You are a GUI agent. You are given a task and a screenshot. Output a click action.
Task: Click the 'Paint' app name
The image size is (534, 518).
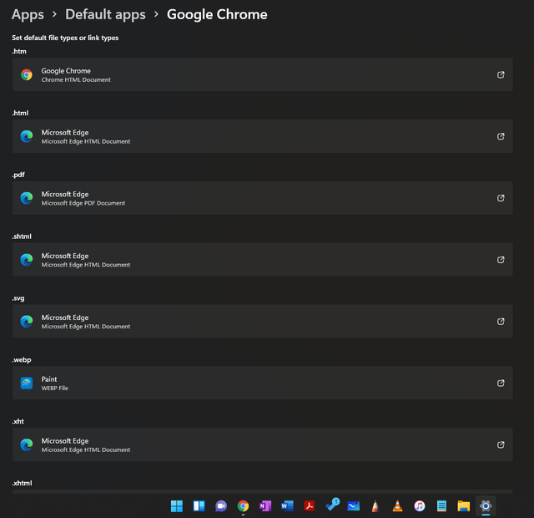[49, 379]
